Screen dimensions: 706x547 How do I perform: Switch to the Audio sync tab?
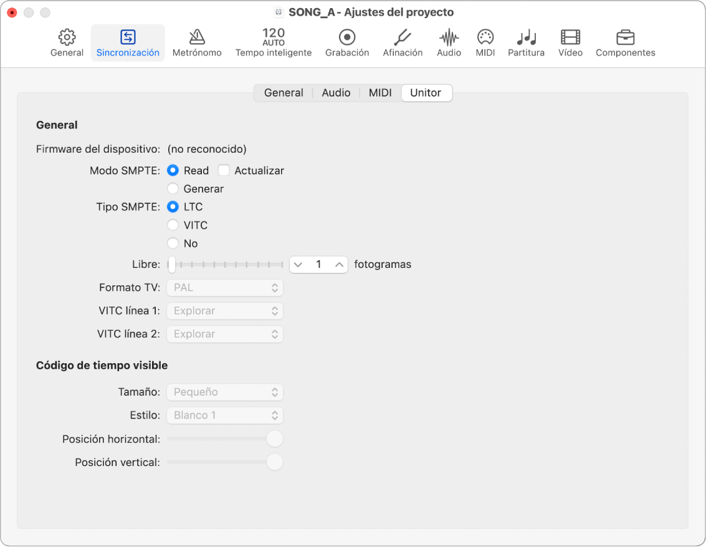point(336,93)
